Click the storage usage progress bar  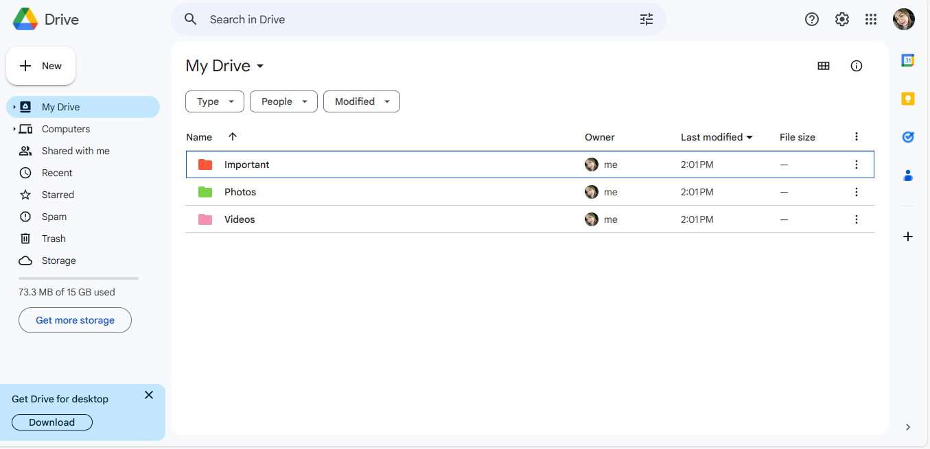click(78, 278)
